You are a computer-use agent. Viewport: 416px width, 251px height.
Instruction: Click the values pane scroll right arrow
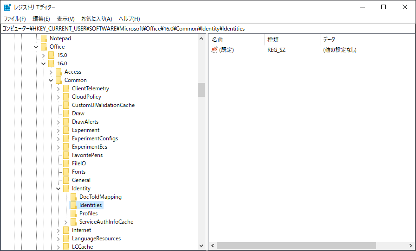pos(411,246)
